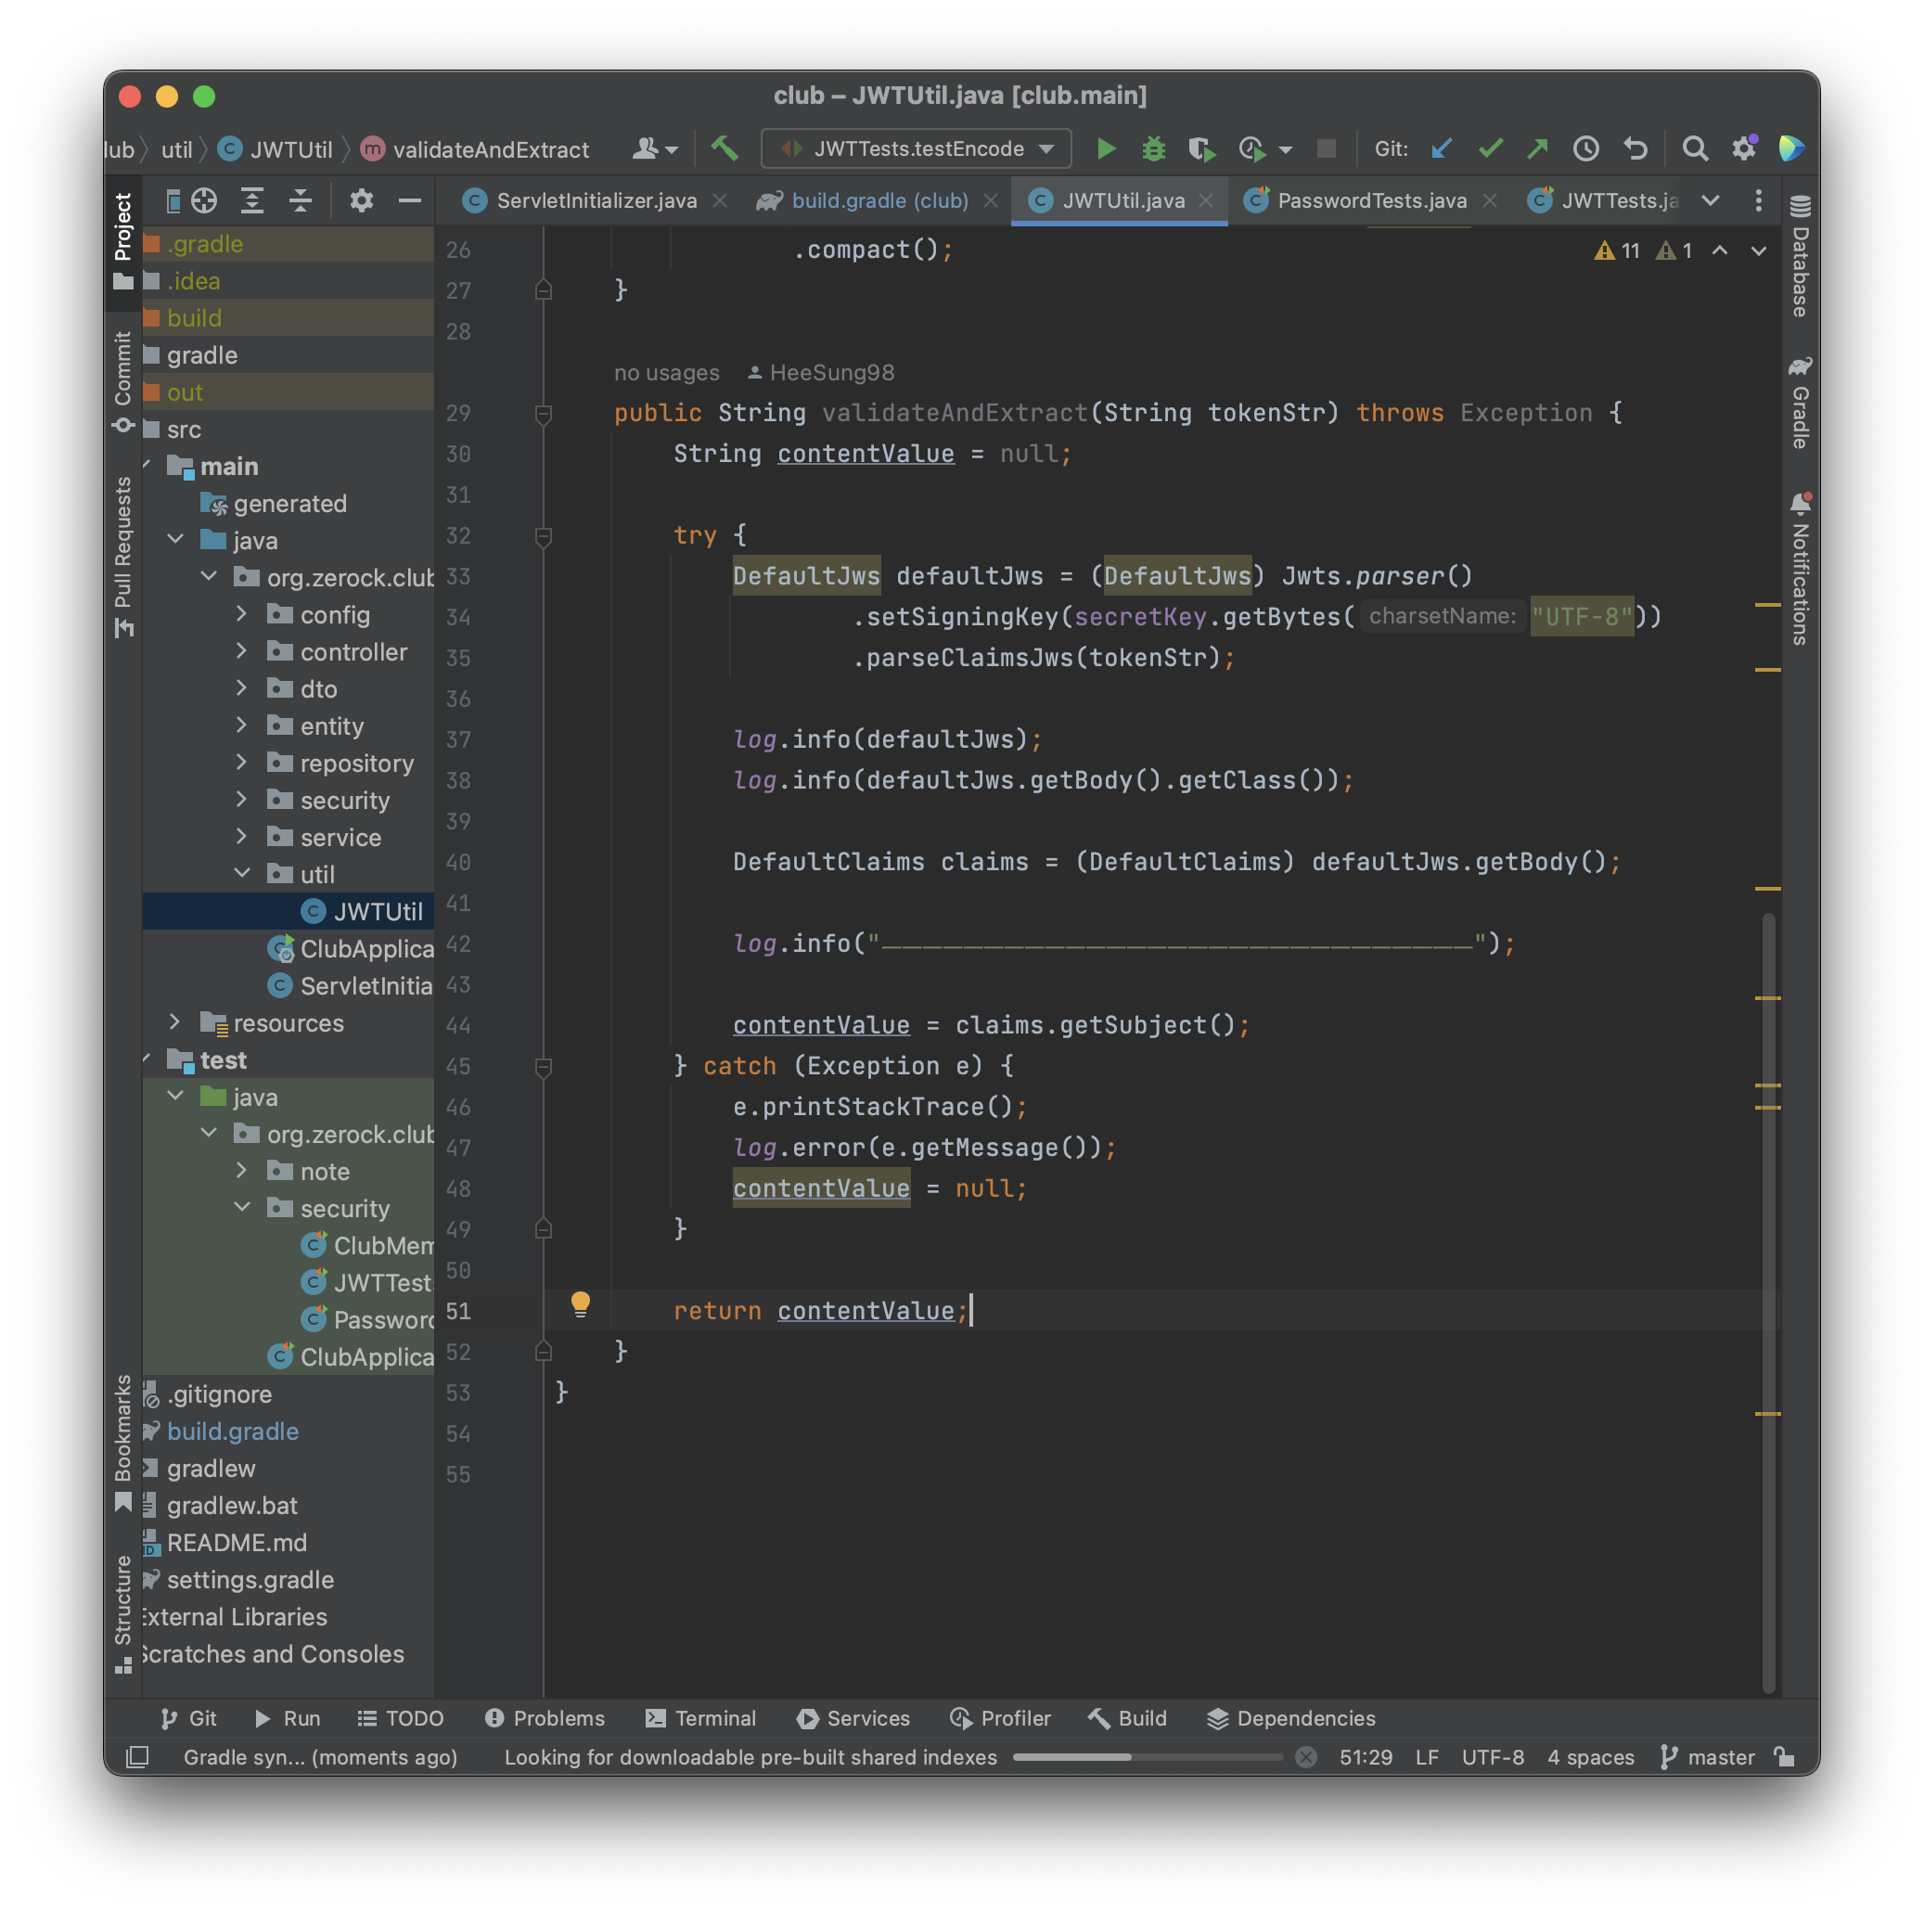Click select opened file crosshair icon
1924x1913 pixels.
[x=204, y=201]
